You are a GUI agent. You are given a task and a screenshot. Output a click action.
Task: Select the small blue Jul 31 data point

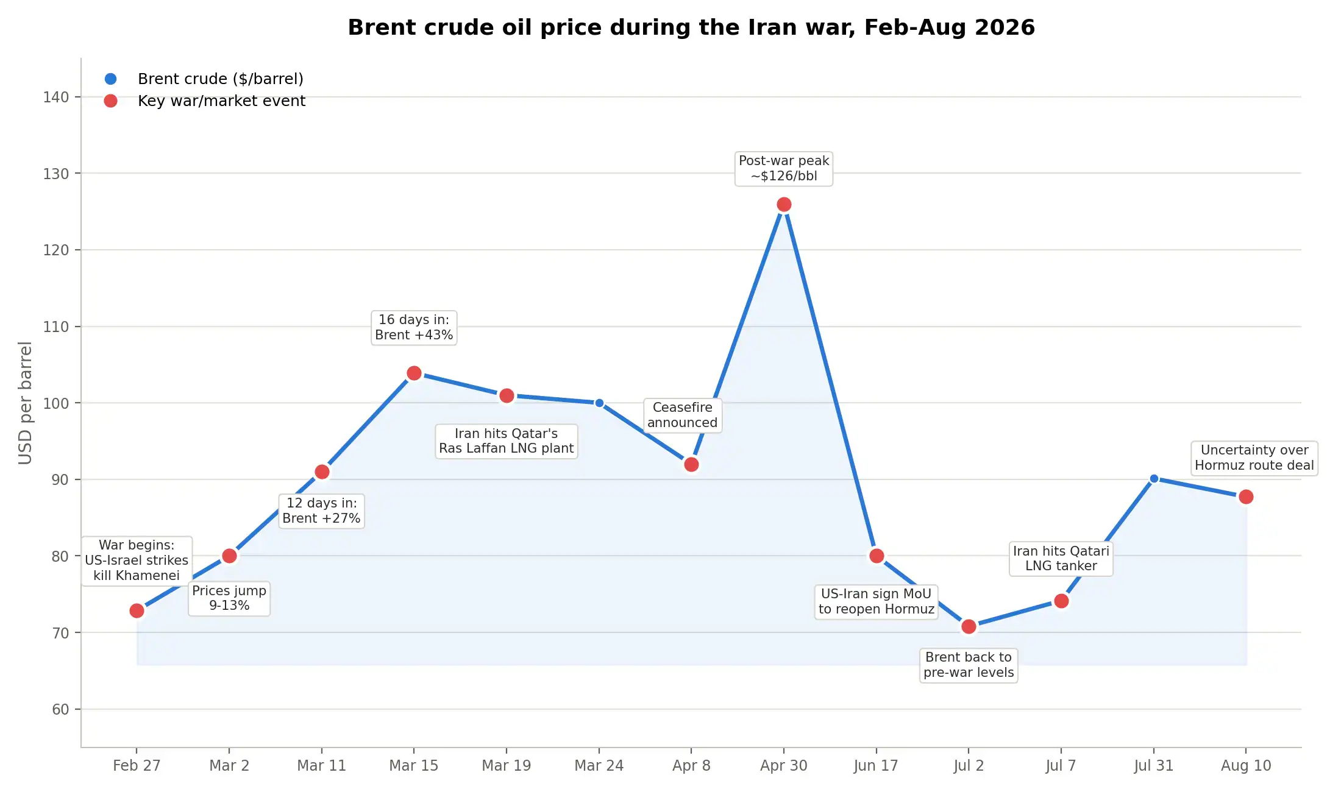1154,479
